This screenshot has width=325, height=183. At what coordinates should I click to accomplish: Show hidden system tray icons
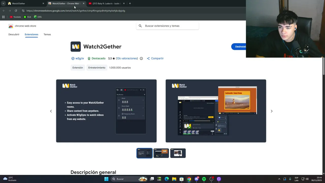pos(279,179)
